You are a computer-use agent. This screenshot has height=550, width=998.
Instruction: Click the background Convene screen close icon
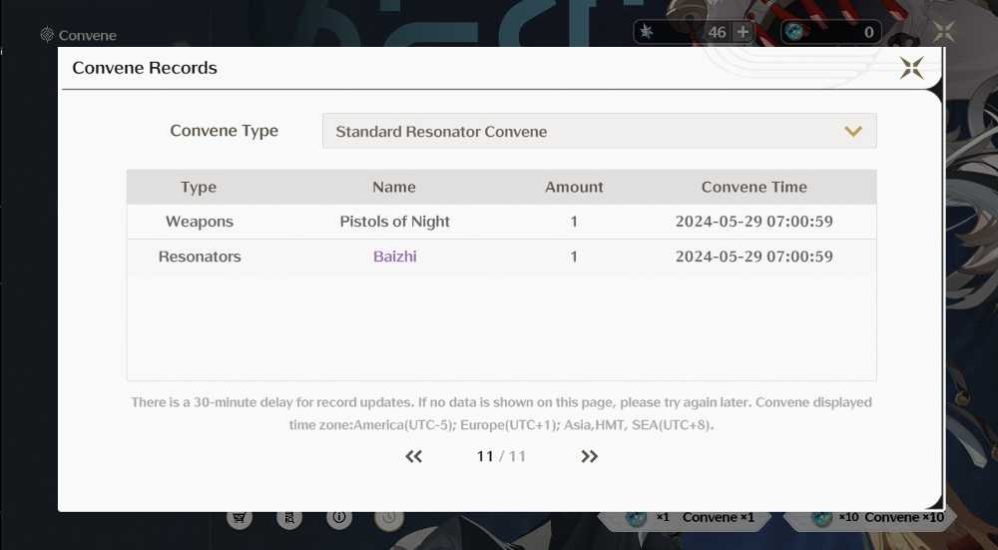(x=944, y=32)
